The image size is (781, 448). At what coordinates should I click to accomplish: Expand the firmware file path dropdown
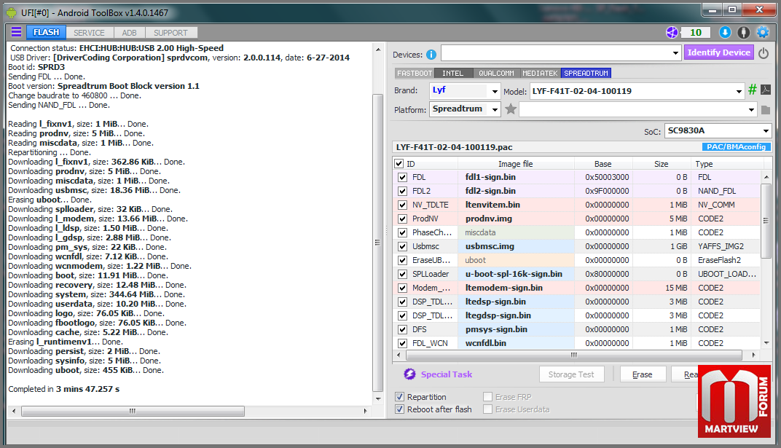tap(751, 109)
